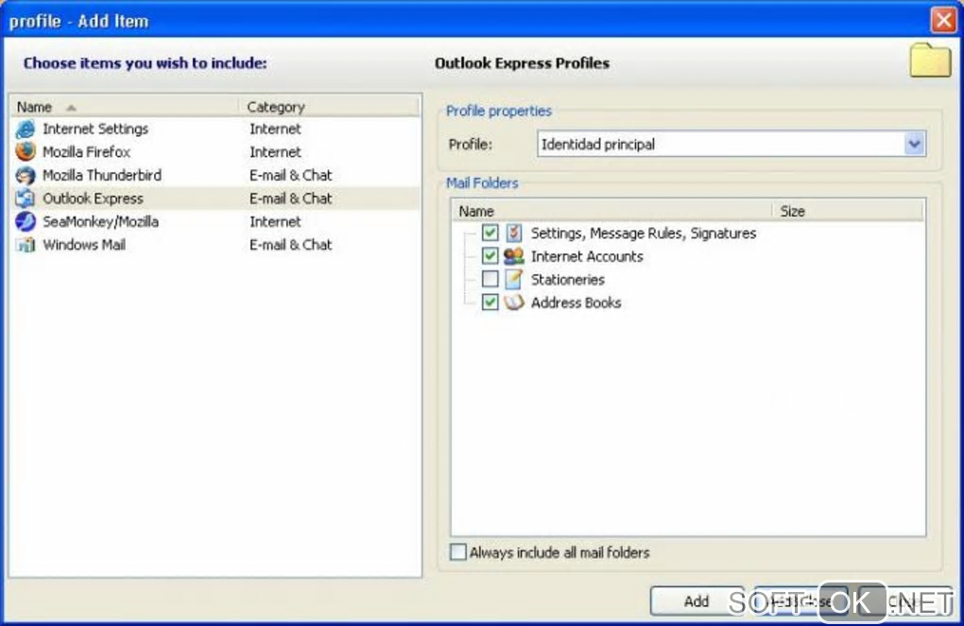Click the Internet Accounts label
The width and height of the screenshot is (964, 626).
(587, 256)
